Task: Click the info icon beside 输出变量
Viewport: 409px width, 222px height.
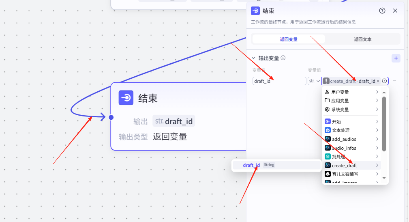Action: [283, 58]
